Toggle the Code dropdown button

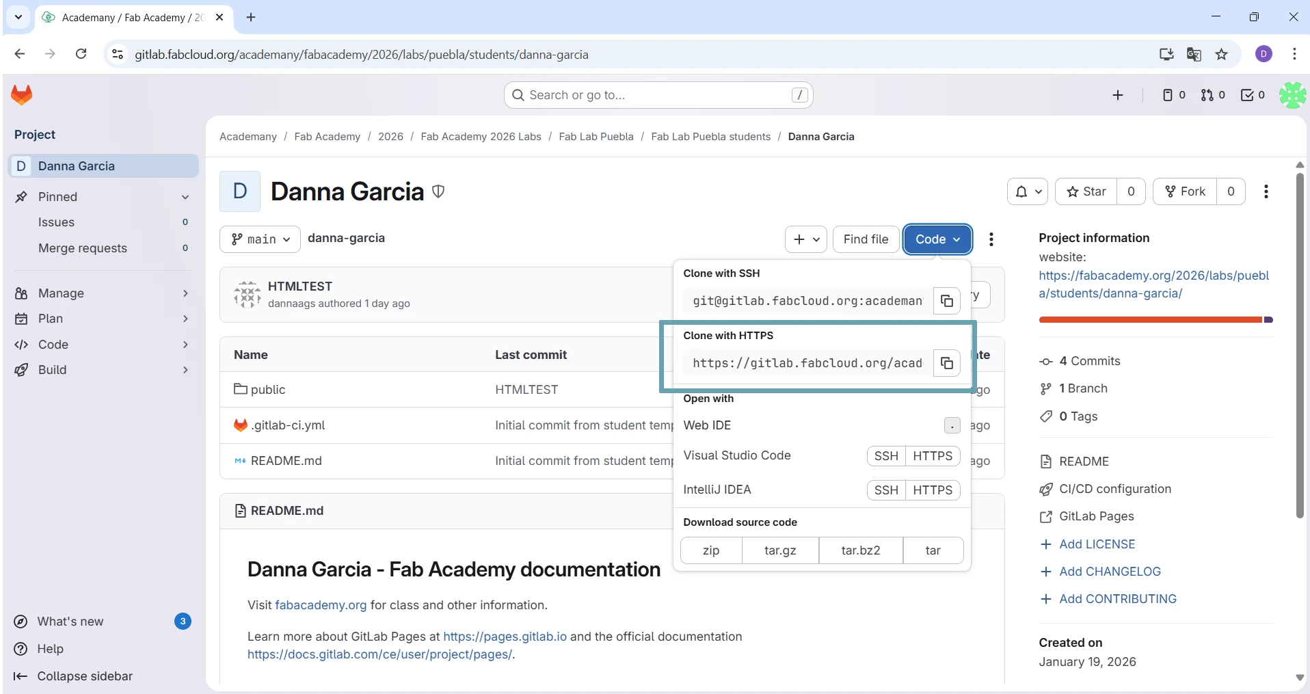[x=937, y=239]
